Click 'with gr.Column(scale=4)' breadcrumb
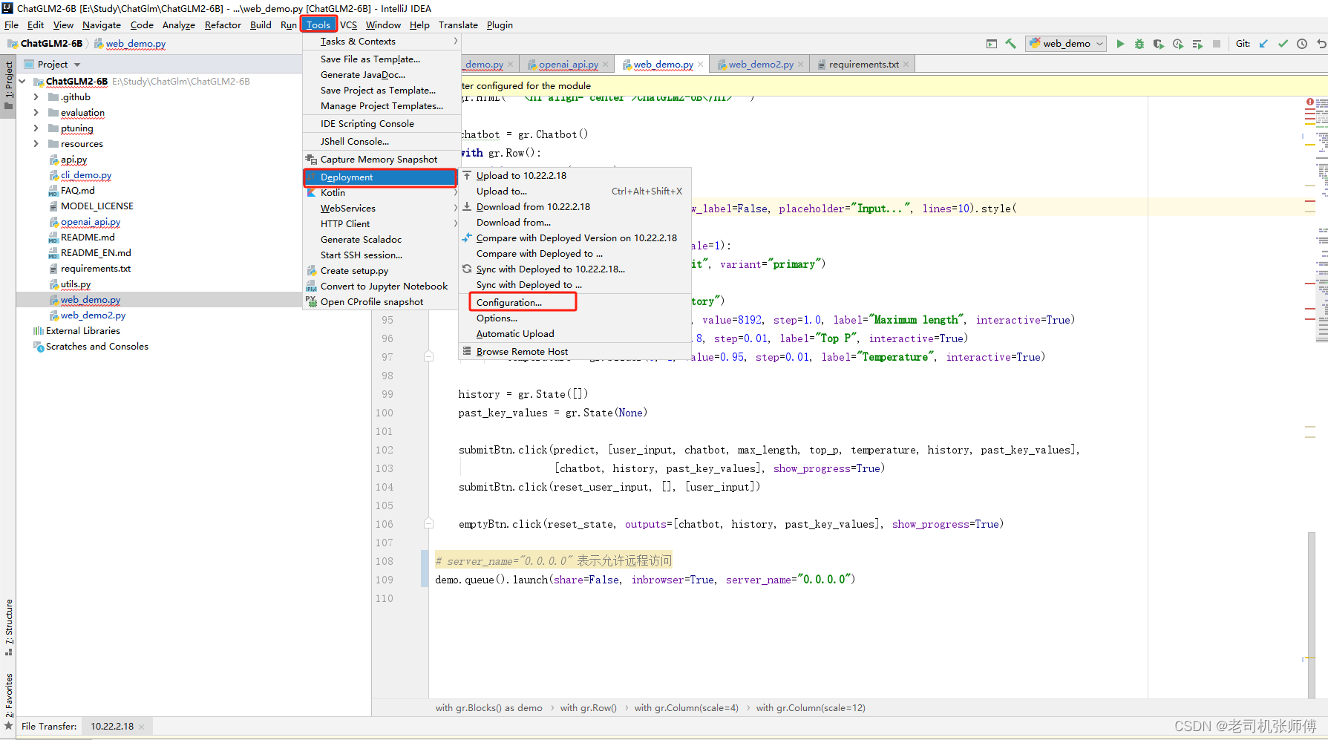This screenshot has height=740, width=1328. 686,708
